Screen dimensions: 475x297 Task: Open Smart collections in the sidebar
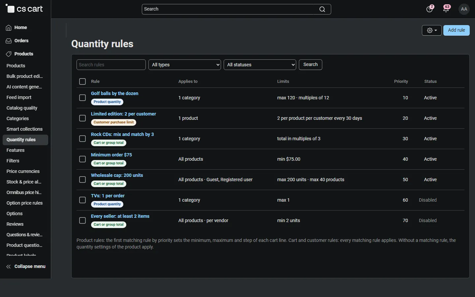[24, 129]
